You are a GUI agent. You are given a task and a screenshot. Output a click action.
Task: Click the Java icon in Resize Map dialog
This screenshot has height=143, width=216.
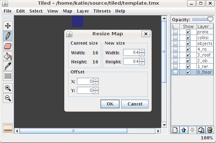pyautogui.click(x=69, y=34)
